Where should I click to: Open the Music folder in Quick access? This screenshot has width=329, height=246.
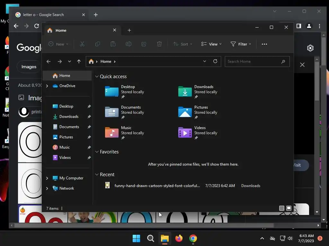[125, 133]
